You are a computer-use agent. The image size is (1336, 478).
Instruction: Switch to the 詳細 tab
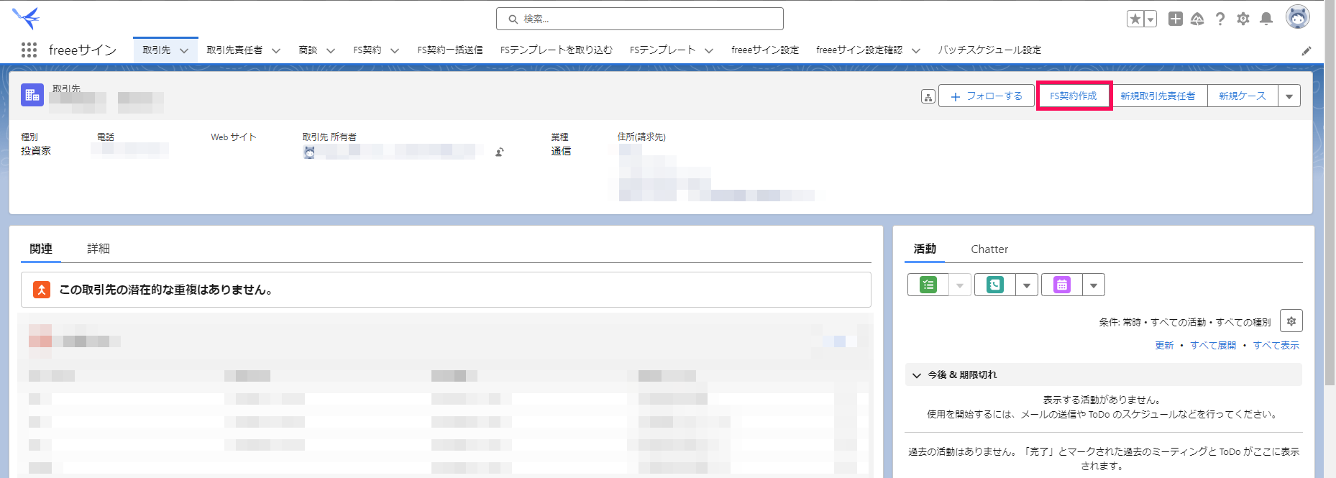pyautogui.click(x=99, y=249)
